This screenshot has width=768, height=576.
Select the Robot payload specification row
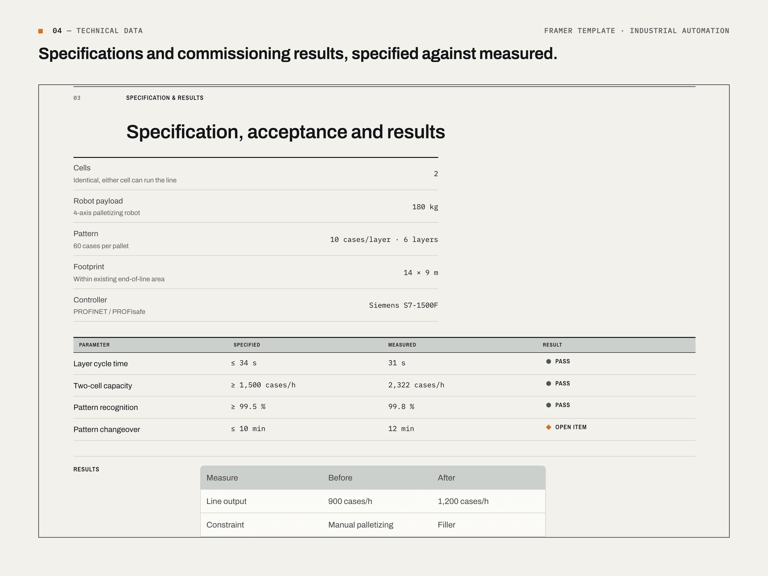coord(256,207)
